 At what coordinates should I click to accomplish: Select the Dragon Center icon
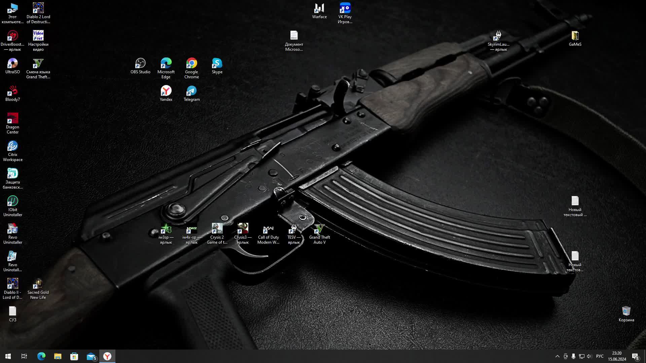click(x=12, y=124)
